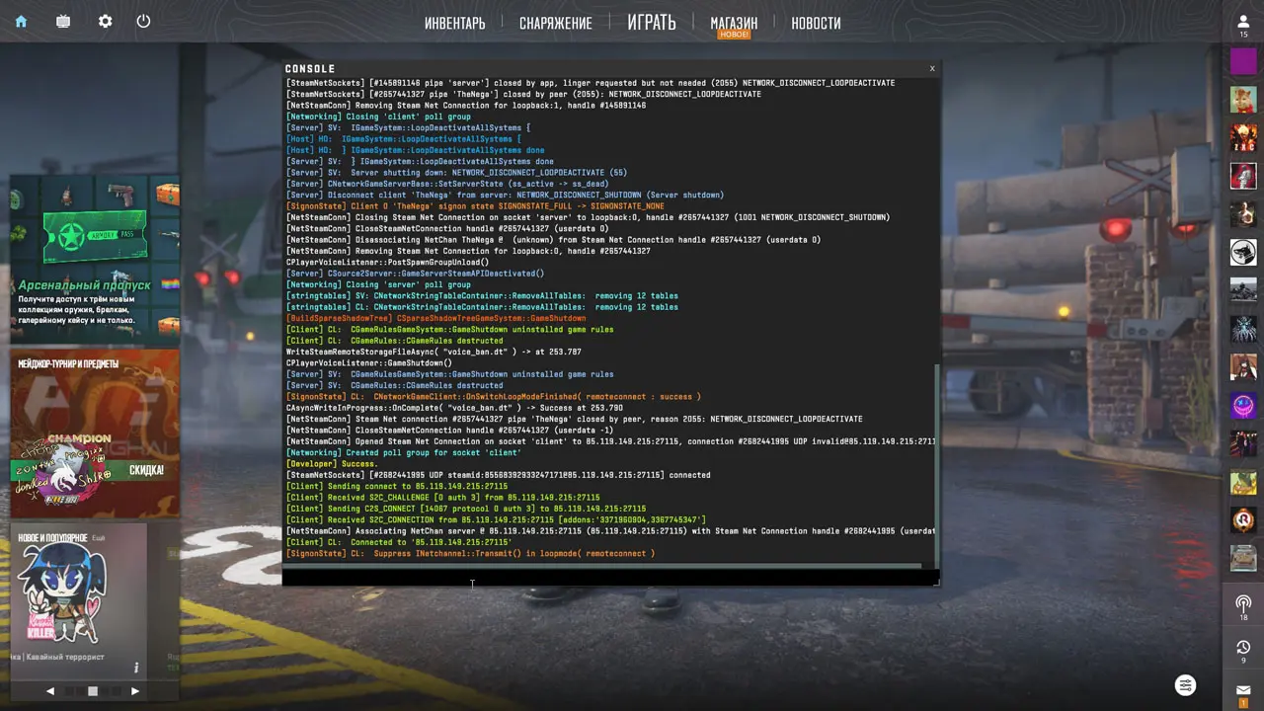Open the watch matches TV icon

[x=63, y=21]
